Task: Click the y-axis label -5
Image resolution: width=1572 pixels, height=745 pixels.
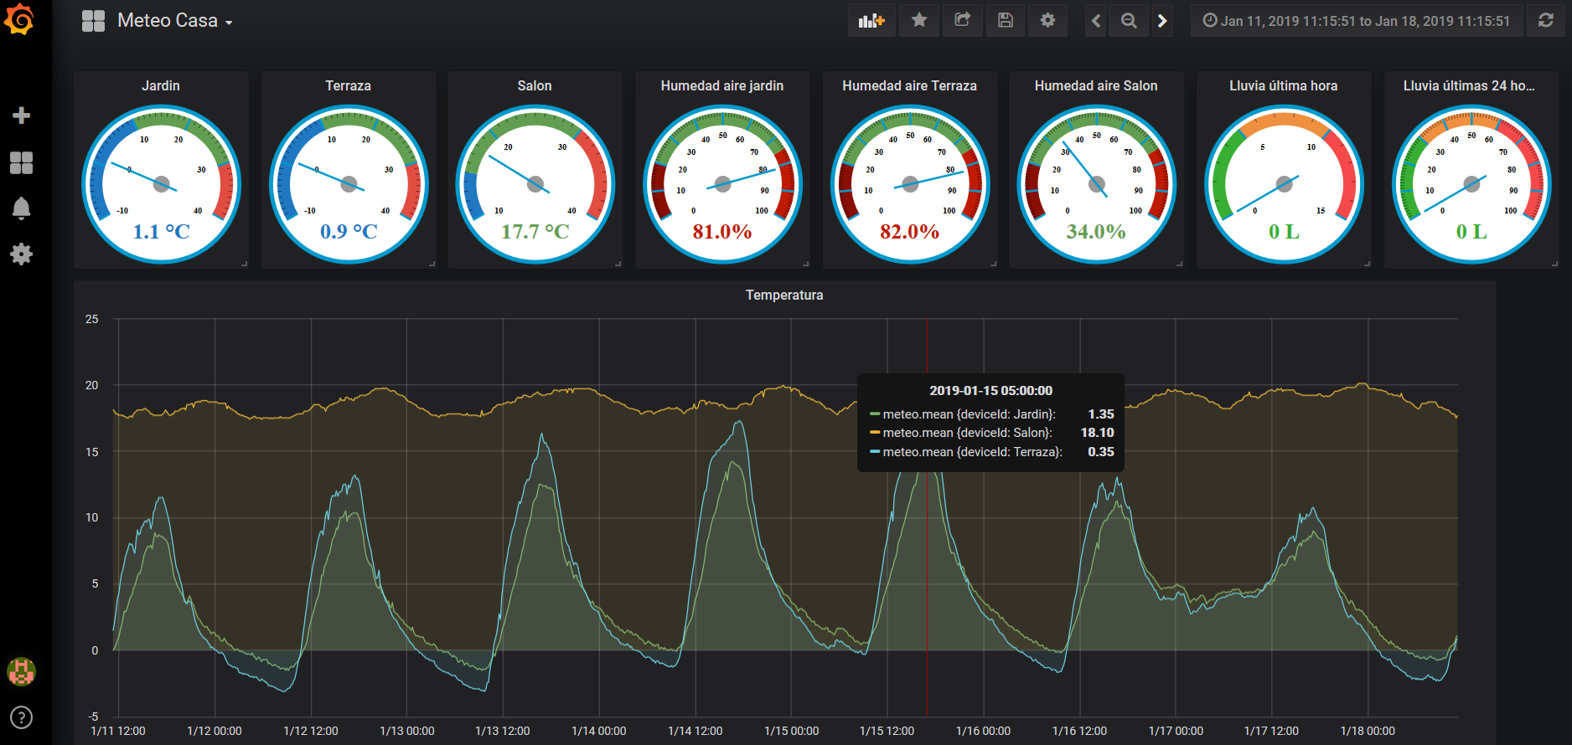Action: (93, 717)
